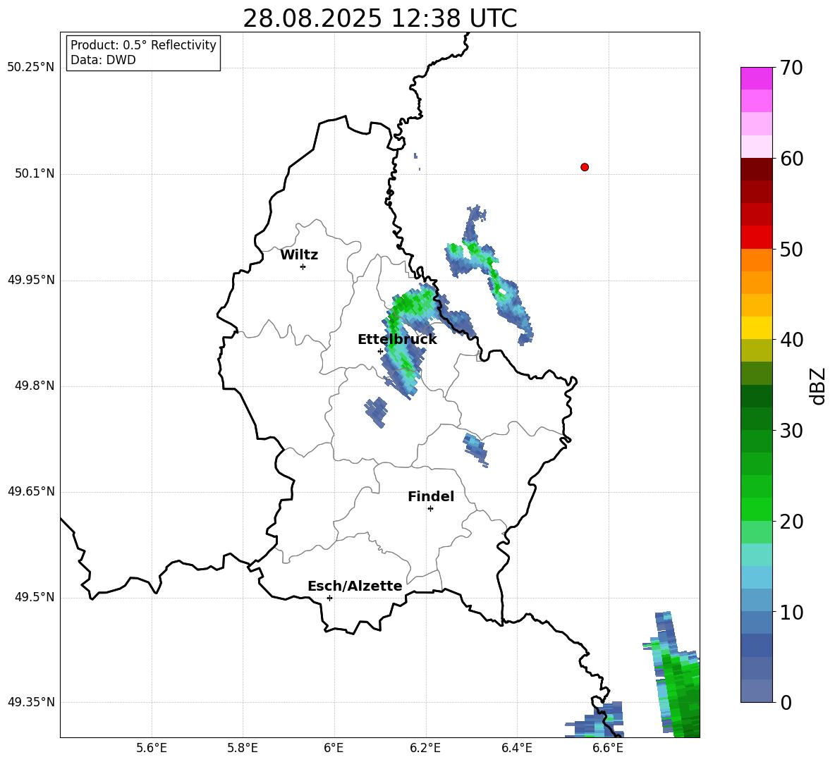
Task: Click the 20 value on colorbar
Action: [x=791, y=522]
